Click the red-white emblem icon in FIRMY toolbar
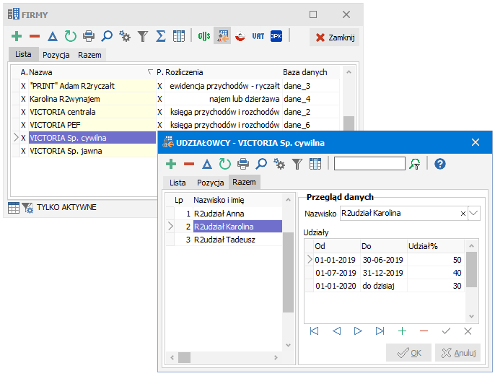Viewport: 495px width, 376px height. (x=240, y=36)
